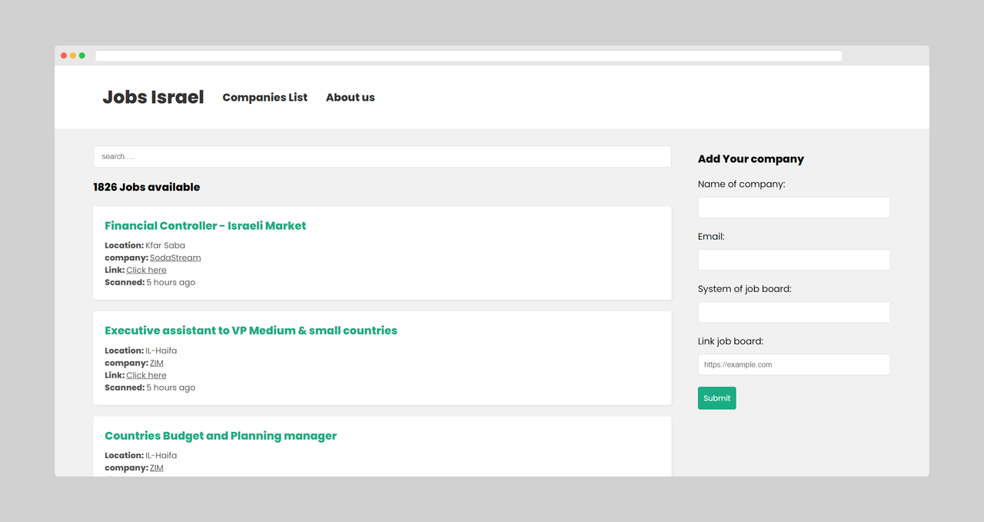Screen dimensions: 984x522
Task: Go to About us page
Action: 350,98
